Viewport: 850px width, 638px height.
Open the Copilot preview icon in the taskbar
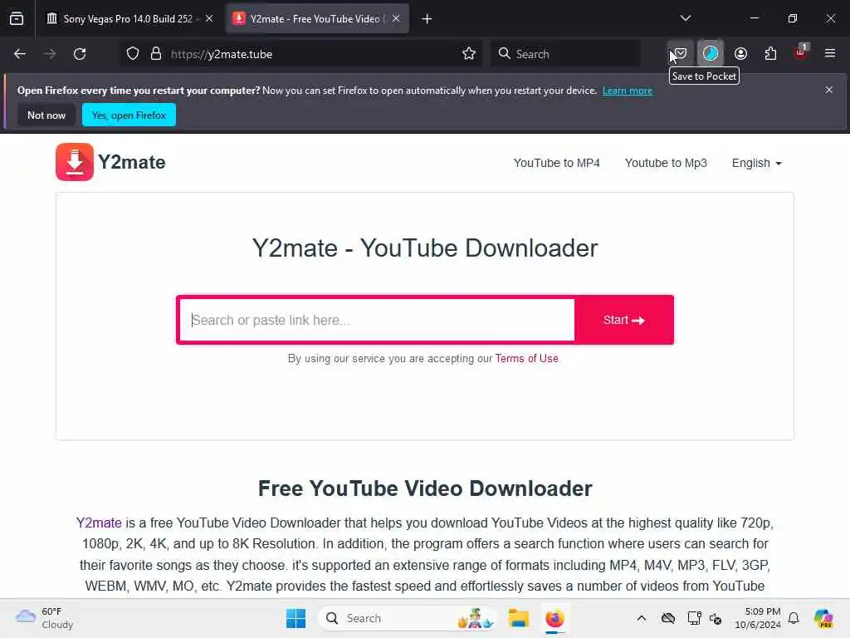click(823, 618)
